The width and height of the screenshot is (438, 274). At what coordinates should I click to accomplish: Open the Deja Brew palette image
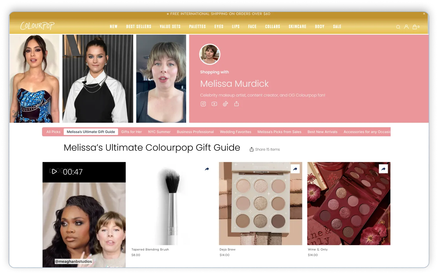[x=261, y=204]
